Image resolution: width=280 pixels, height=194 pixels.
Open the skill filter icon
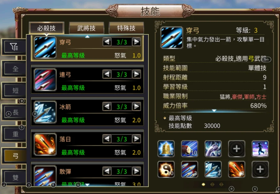pos(14,47)
